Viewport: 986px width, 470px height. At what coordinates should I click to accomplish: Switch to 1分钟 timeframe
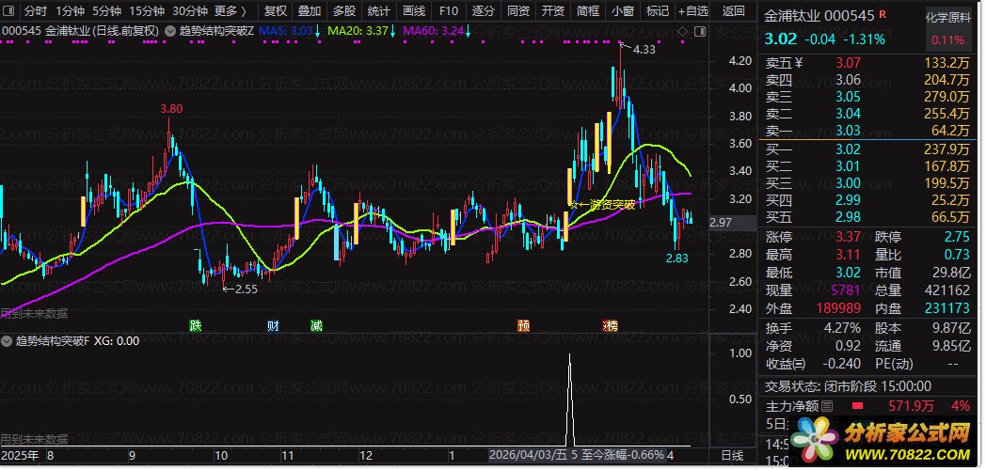pyautogui.click(x=70, y=10)
